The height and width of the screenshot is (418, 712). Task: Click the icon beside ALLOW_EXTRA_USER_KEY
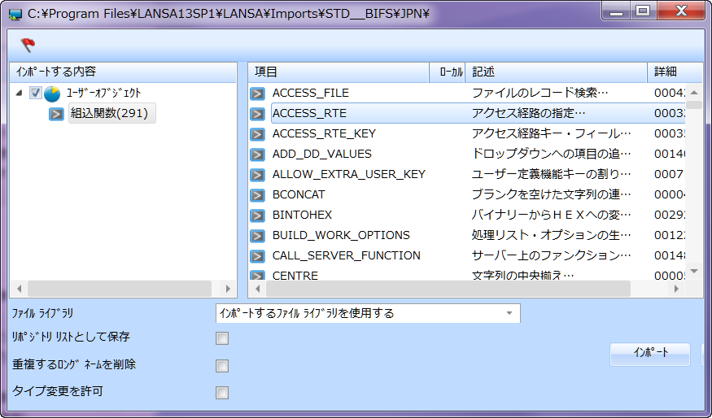click(x=257, y=175)
